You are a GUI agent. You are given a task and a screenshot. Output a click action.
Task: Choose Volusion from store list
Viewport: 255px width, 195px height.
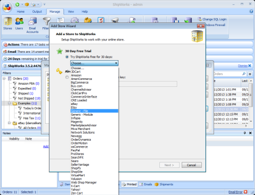94,179
